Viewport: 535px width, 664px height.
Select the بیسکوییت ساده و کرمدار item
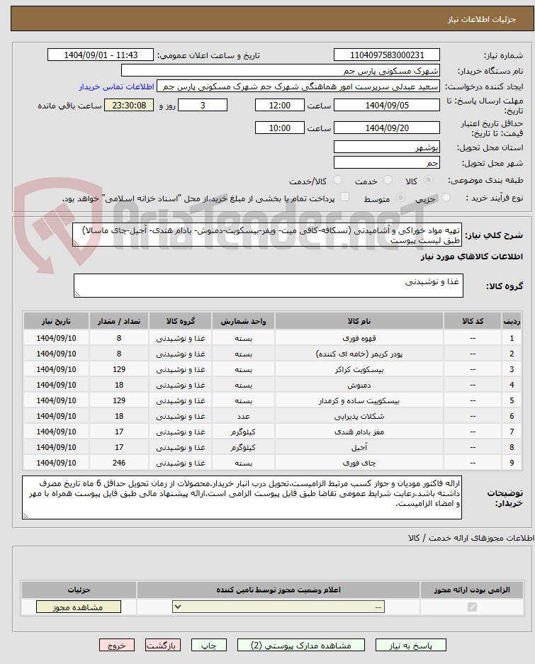coord(359,401)
